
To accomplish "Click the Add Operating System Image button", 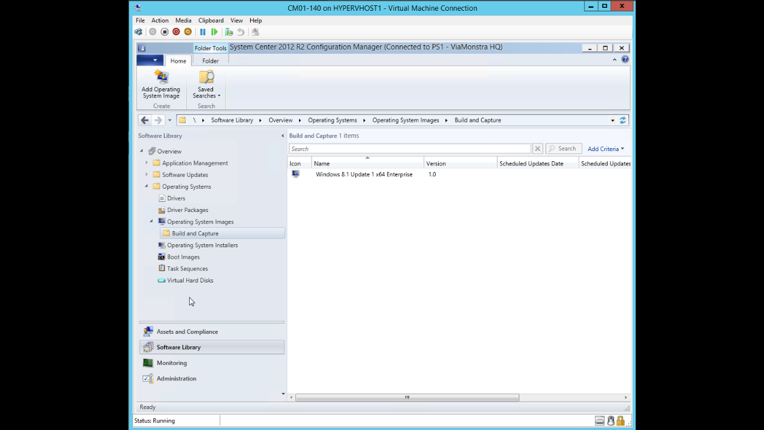I will coord(161,84).
